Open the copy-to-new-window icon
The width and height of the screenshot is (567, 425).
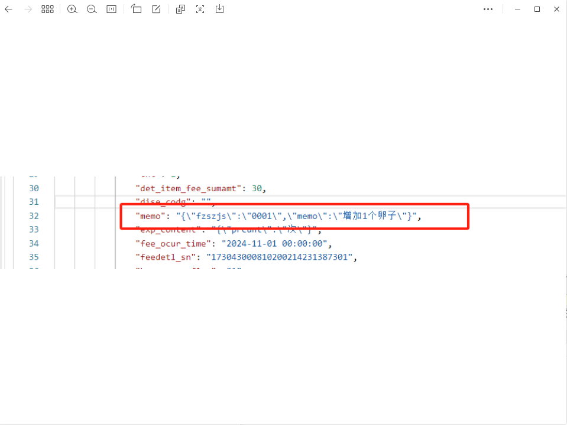[180, 9]
